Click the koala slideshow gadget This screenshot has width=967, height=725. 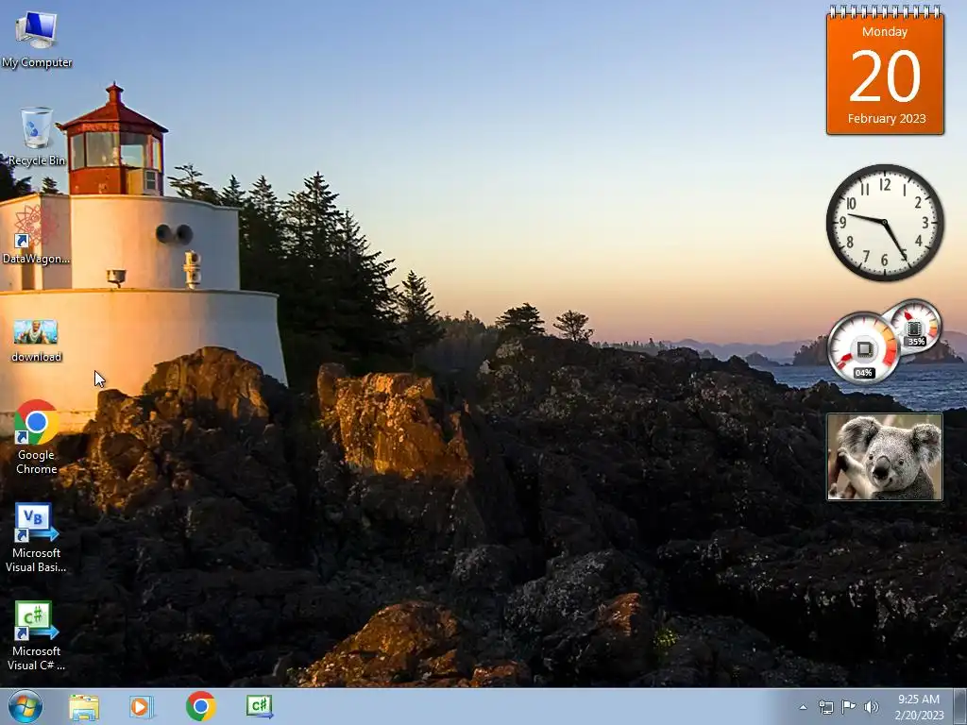885,457
